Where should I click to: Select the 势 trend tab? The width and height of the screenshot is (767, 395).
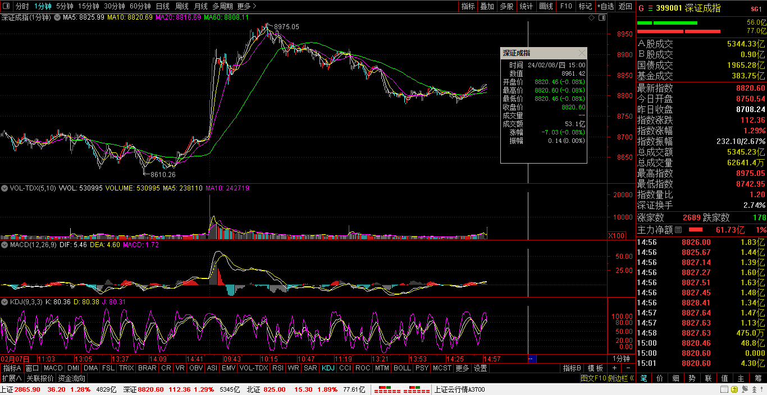click(692, 378)
